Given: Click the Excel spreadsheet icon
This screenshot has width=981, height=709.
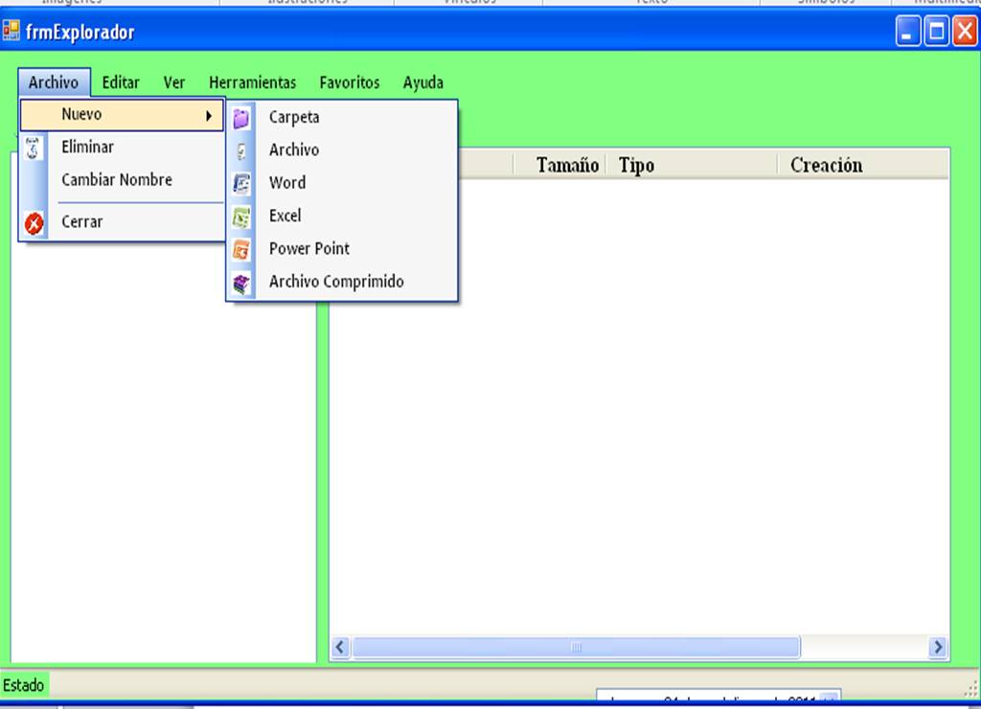Looking at the screenshot, I should click(x=241, y=216).
